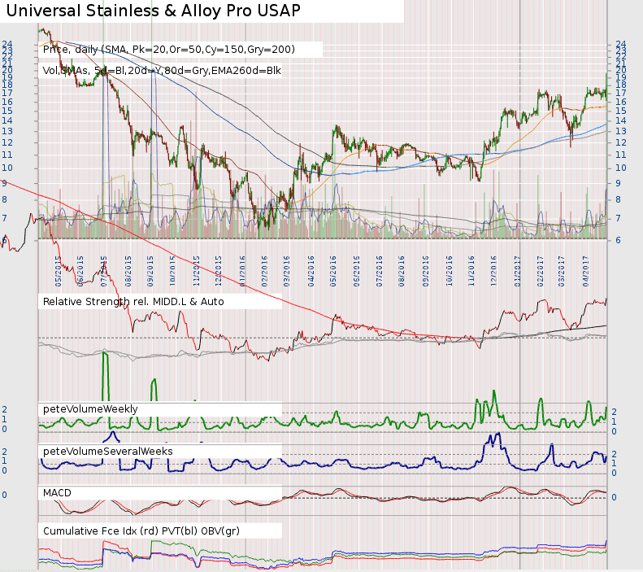Select the MACD panel label
Image resolution: width=643 pixels, height=572 pixels.
coord(57,493)
